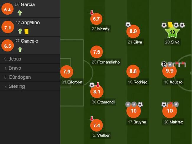Click the yellow card icon above 20.Silva
192x144 pixels.
[x=170, y=25]
